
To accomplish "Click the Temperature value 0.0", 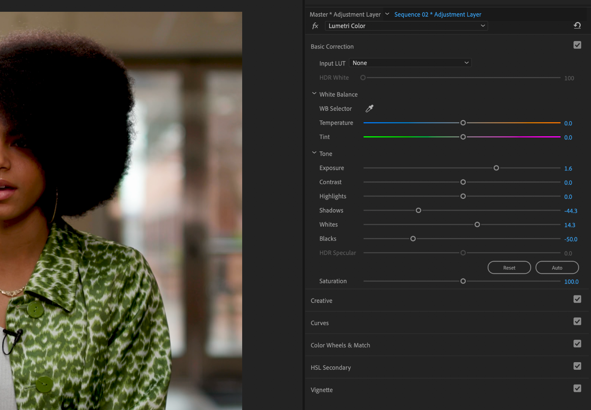I will click(568, 123).
